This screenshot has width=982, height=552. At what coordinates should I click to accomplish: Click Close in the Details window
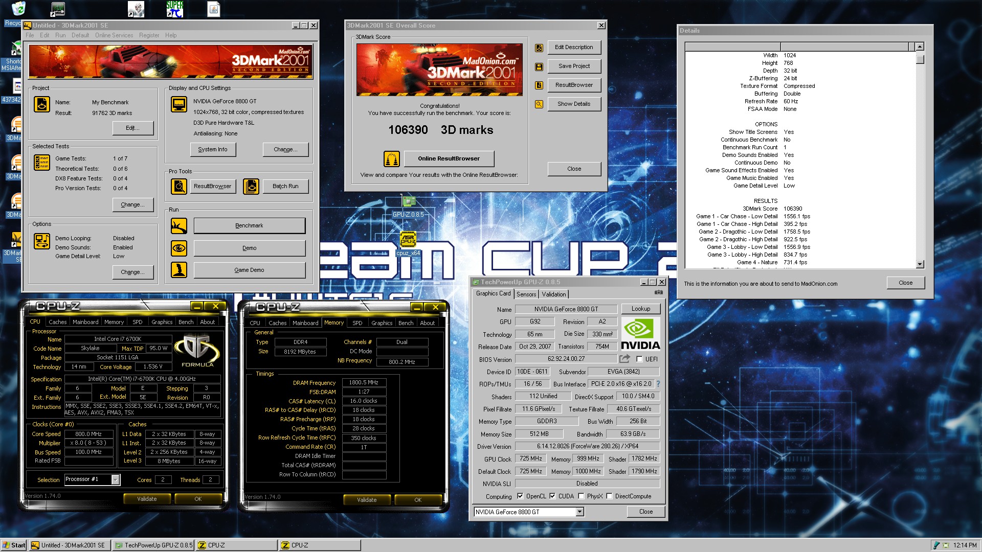[x=905, y=283]
